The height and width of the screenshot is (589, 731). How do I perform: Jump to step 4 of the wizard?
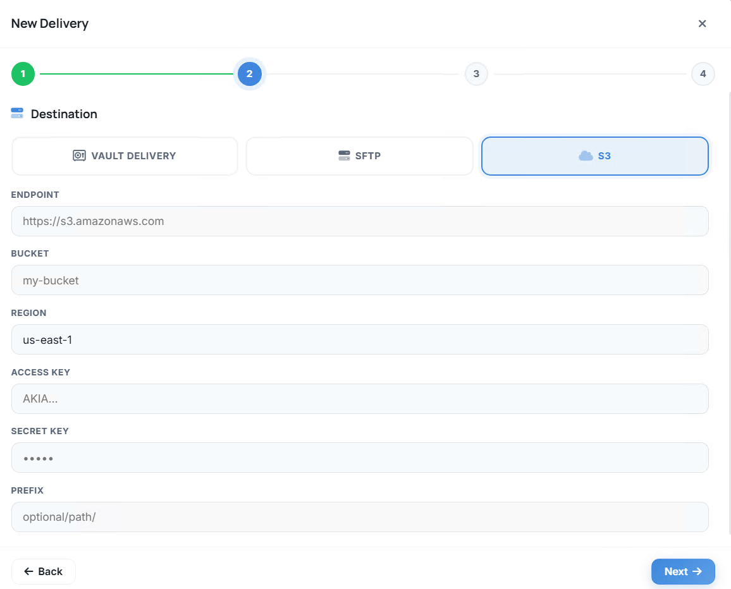coord(703,73)
